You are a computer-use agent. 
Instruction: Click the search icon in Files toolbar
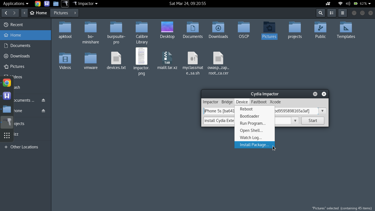[x=321, y=13]
